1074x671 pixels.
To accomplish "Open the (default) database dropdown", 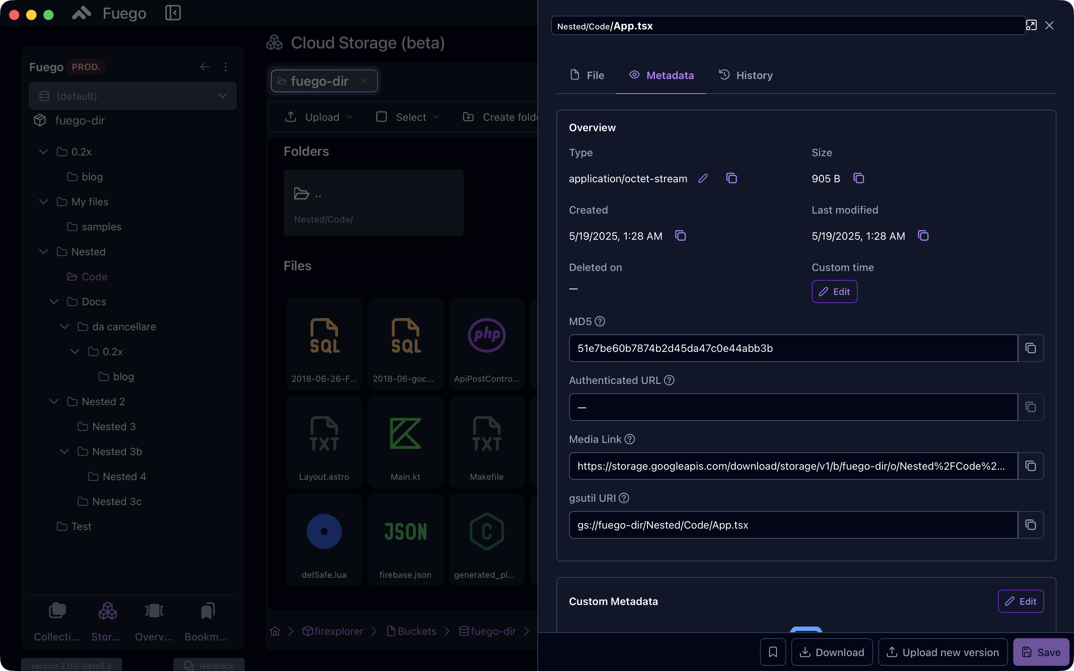I will point(133,96).
